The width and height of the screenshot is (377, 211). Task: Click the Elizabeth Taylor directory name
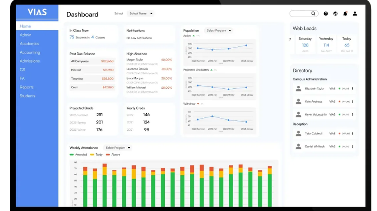point(314,89)
